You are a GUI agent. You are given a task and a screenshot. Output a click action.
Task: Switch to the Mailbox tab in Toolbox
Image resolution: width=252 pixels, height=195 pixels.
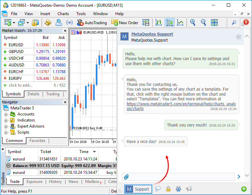(x=93, y=182)
